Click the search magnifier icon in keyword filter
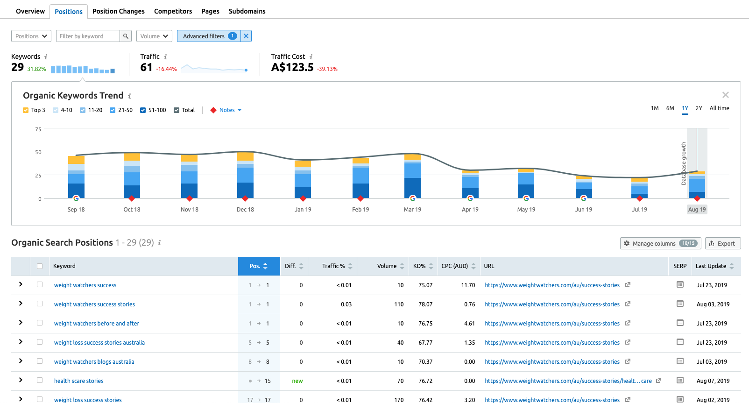Image resolution: width=749 pixels, height=403 pixels. [126, 36]
